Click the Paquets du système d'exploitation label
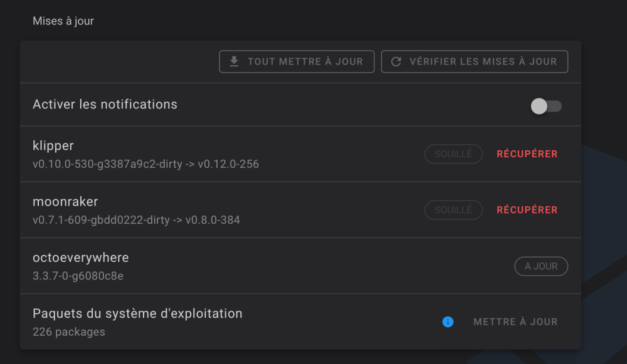Viewport: 627px width, 364px height. coord(137,313)
